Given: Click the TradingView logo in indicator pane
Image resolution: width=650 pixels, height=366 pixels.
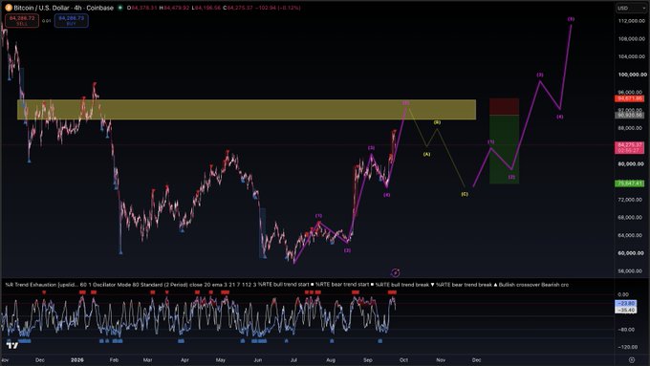Looking at the screenshot, I should (12, 345).
